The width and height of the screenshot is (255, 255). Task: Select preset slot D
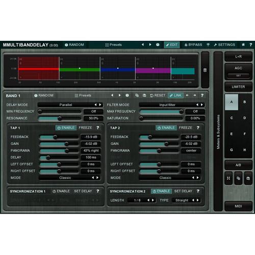[x=245, y=118]
